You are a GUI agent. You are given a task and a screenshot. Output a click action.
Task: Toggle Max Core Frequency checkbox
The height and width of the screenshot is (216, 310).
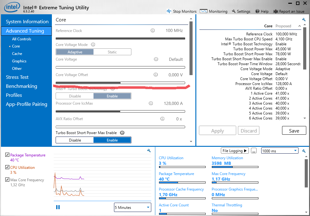point(7,179)
